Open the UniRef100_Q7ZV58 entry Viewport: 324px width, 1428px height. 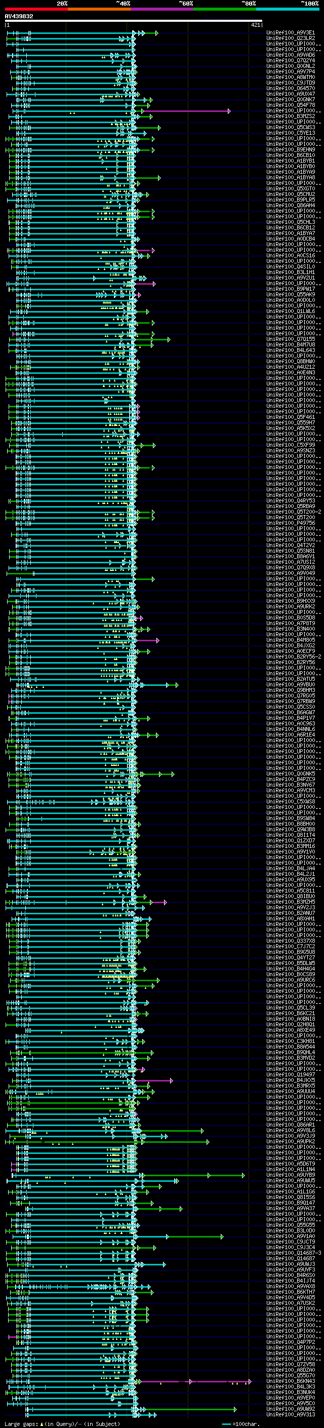tap(291, 1365)
